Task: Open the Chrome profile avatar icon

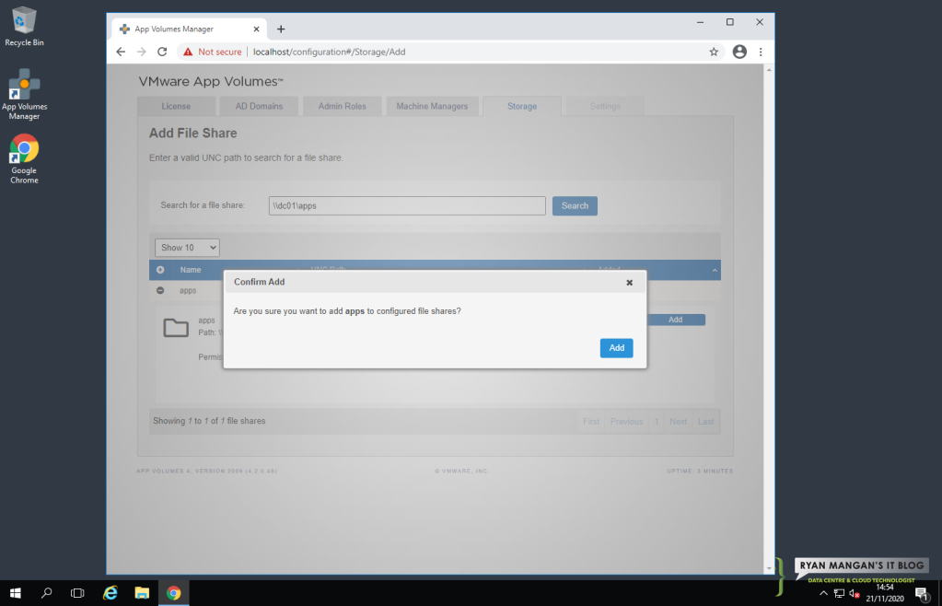Action: (739, 52)
